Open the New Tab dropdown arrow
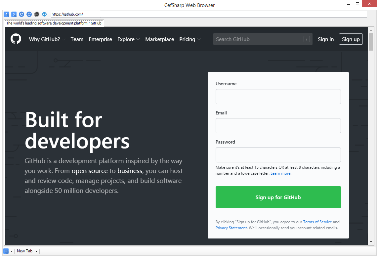The image size is (379, 258). (x=36, y=251)
